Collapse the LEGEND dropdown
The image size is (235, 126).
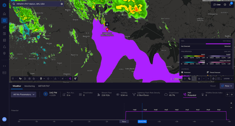click(x=228, y=79)
